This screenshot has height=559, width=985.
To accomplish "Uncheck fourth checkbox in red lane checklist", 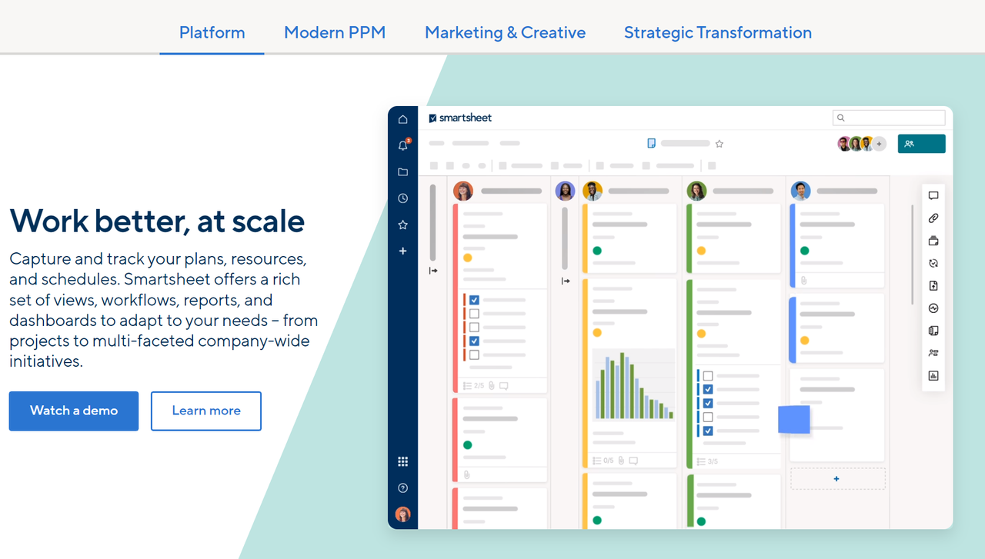I will pyautogui.click(x=474, y=341).
